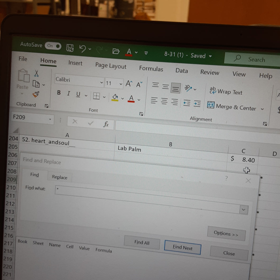Click Find All button

(x=142, y=242)
